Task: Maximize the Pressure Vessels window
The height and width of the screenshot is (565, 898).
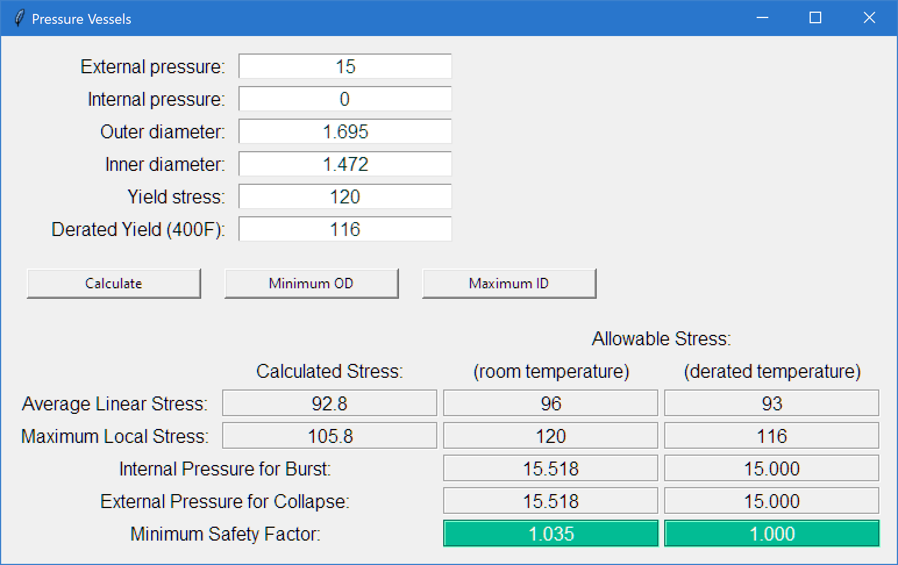Action: click(x=815, y=18)
